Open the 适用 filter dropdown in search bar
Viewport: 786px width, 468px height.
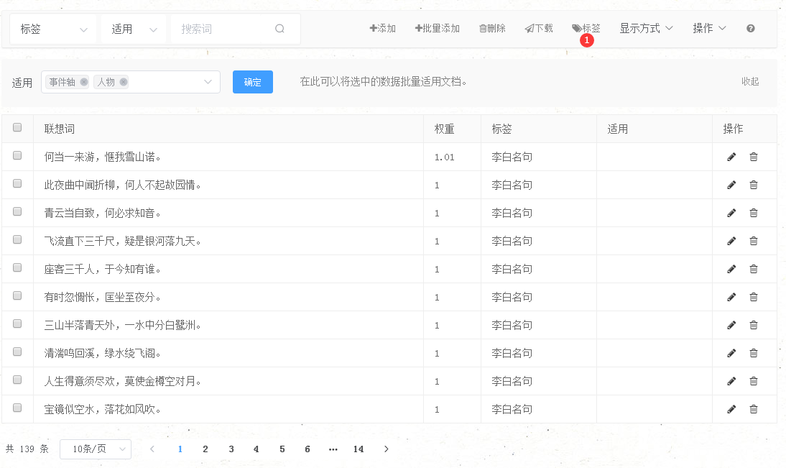click(134, 29)
